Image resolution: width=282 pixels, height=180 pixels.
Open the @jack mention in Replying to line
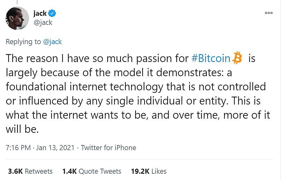click(52, 42)
